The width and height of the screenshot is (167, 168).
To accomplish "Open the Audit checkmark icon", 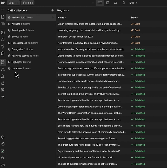I will pyautogui.click(x=3, y=151).
